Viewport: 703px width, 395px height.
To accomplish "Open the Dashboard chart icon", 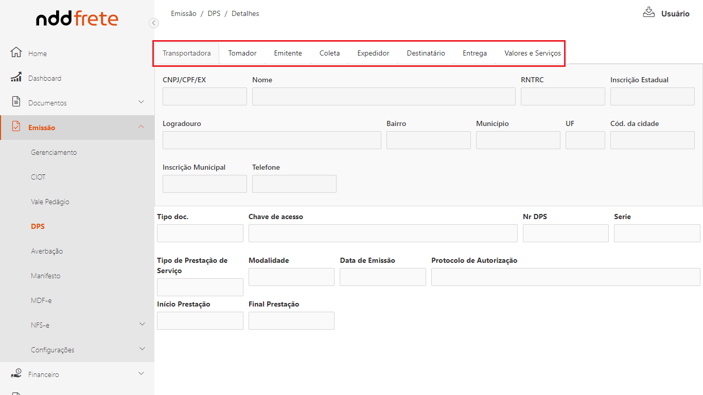I will pyautogui.click(x=16, y=78).
